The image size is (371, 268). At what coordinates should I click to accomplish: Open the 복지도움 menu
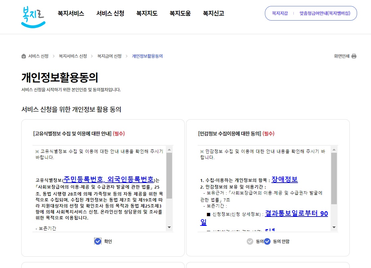180,14
